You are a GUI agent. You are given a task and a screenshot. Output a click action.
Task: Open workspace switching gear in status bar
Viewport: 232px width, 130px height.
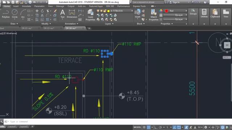point(206,127)
